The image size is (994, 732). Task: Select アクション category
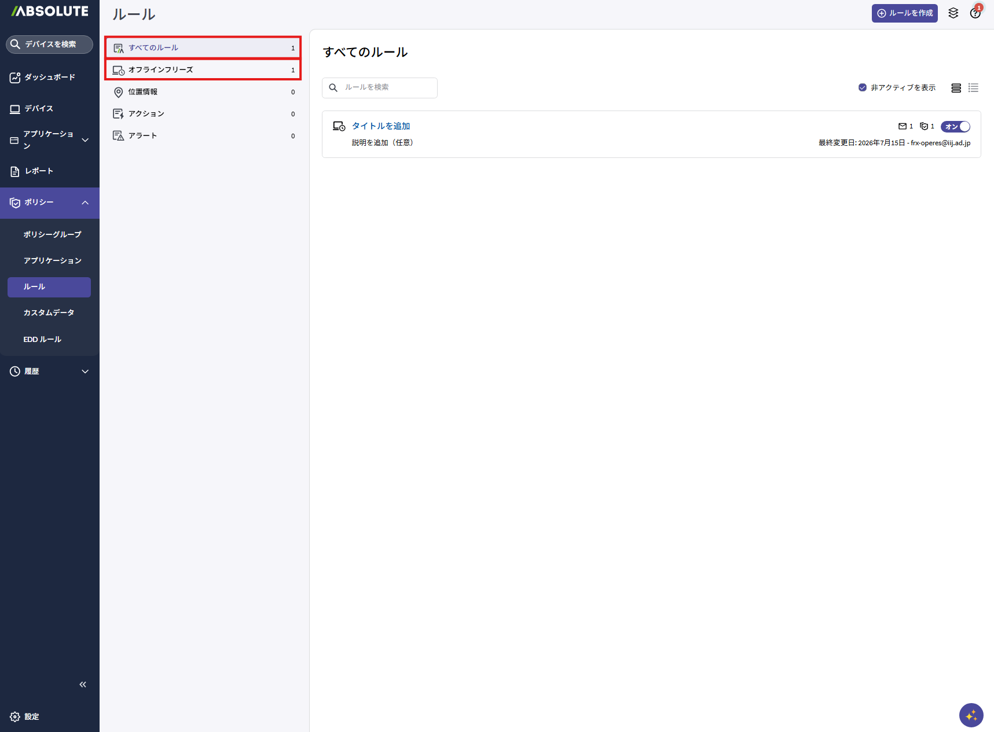point(203,114)
